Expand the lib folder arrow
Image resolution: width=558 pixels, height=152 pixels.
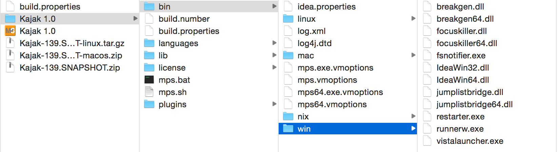(274, 55)
